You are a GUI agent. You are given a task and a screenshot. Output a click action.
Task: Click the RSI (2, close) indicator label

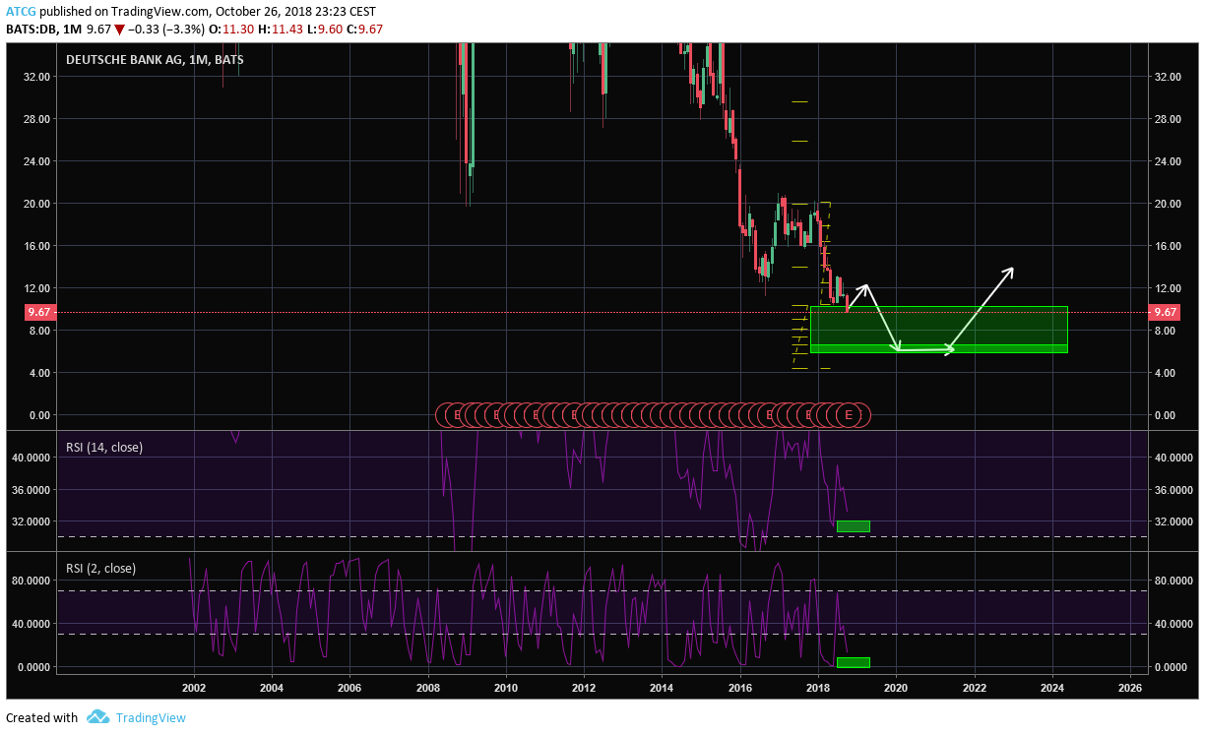pyautogui.click(x=100, y=568)
